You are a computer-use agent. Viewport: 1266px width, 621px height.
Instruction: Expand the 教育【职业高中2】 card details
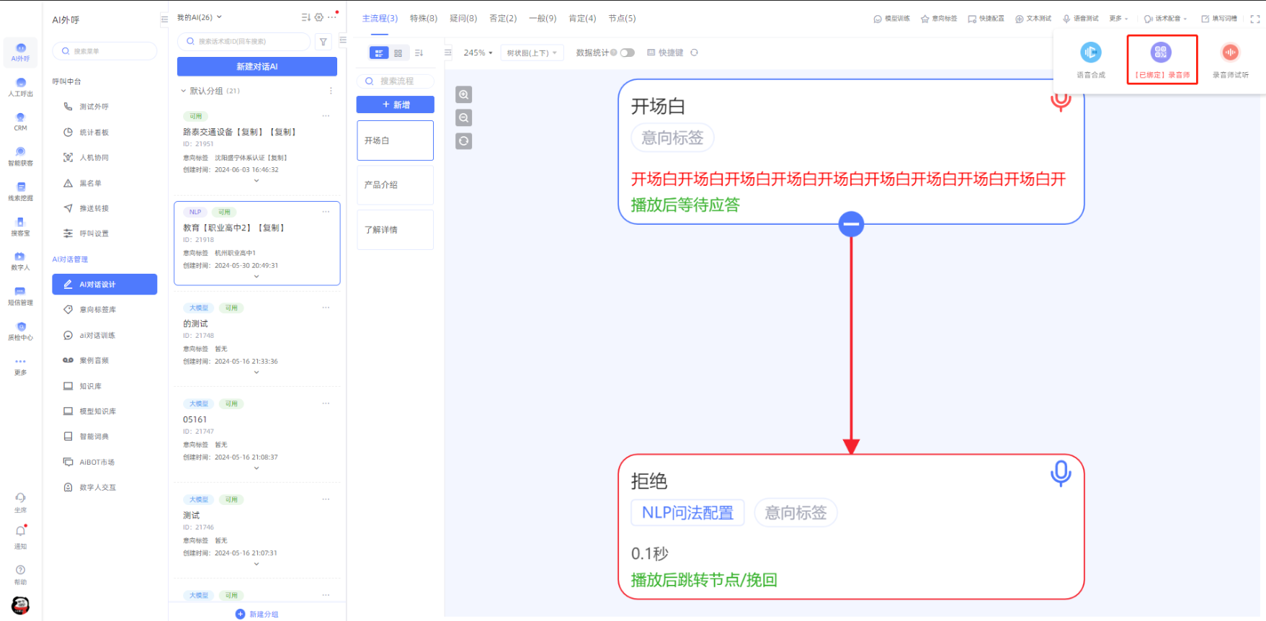[257, 277]
